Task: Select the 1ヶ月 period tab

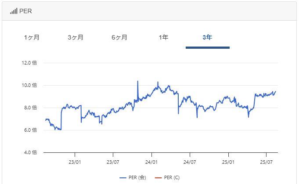Action: (32, 37)
